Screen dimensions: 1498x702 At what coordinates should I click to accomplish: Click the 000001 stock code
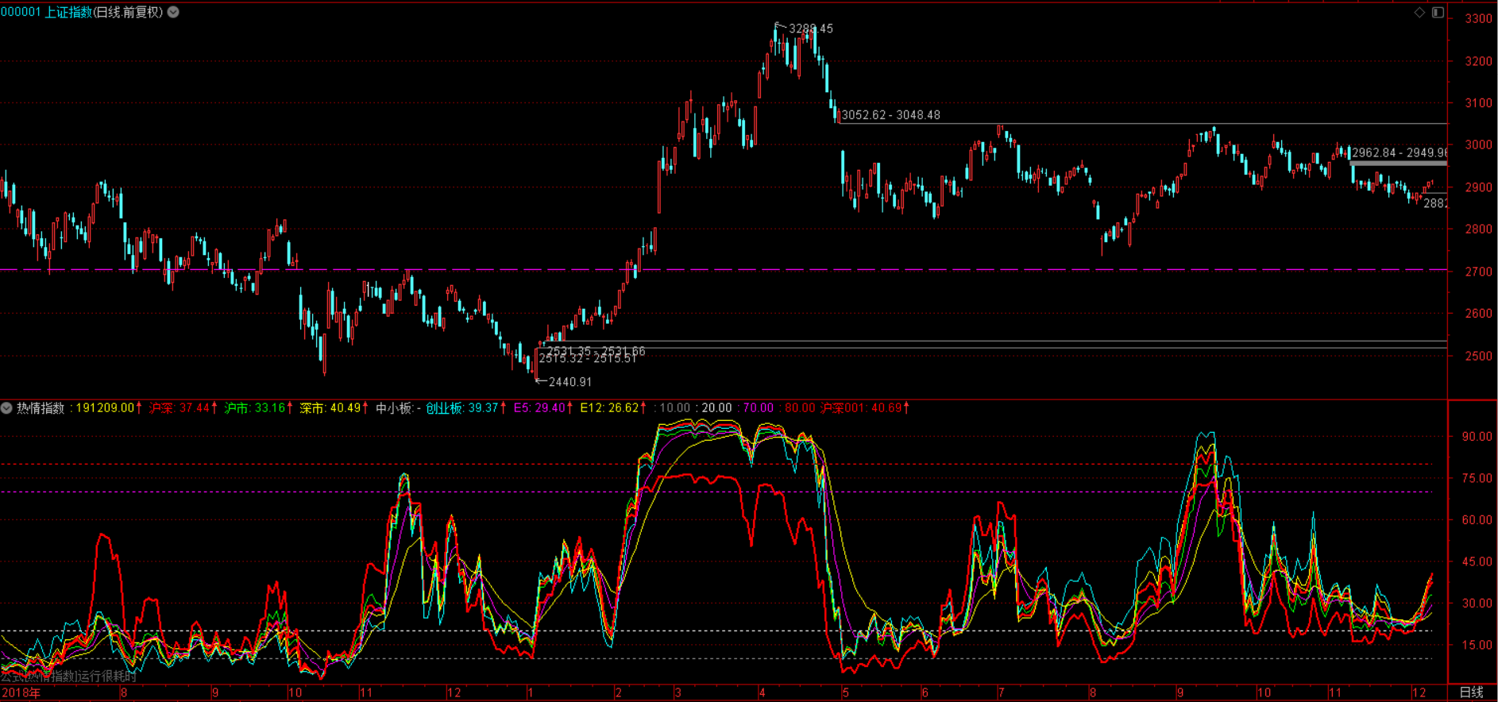pyautogui.click(x=21, y=12)
